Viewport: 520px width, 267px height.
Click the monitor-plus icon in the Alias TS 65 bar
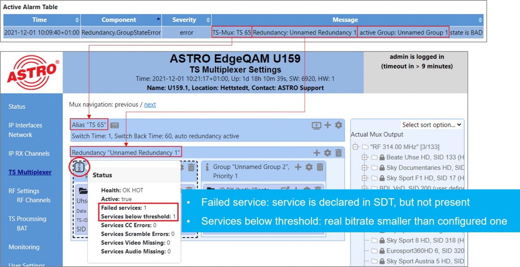(317, 125)
